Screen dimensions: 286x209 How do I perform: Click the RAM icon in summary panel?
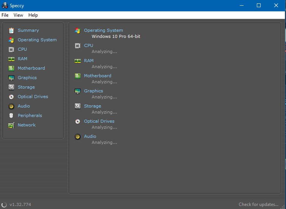click(78, 61)
